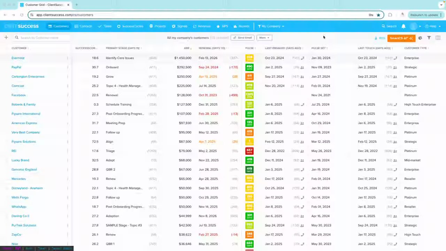This screenshot has width=446, height=251.
Task: Switch to the Reports tab
Action: (241, 26)
